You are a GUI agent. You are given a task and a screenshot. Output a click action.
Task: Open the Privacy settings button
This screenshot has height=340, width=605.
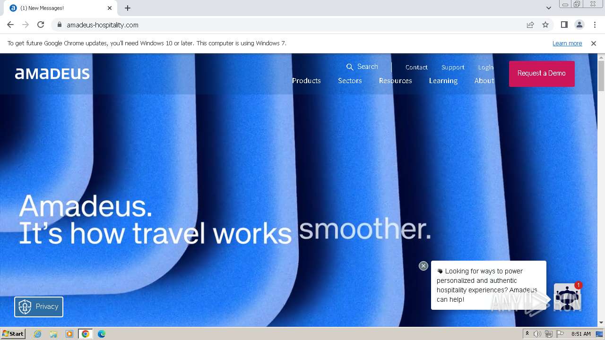[x=39, y=306]
